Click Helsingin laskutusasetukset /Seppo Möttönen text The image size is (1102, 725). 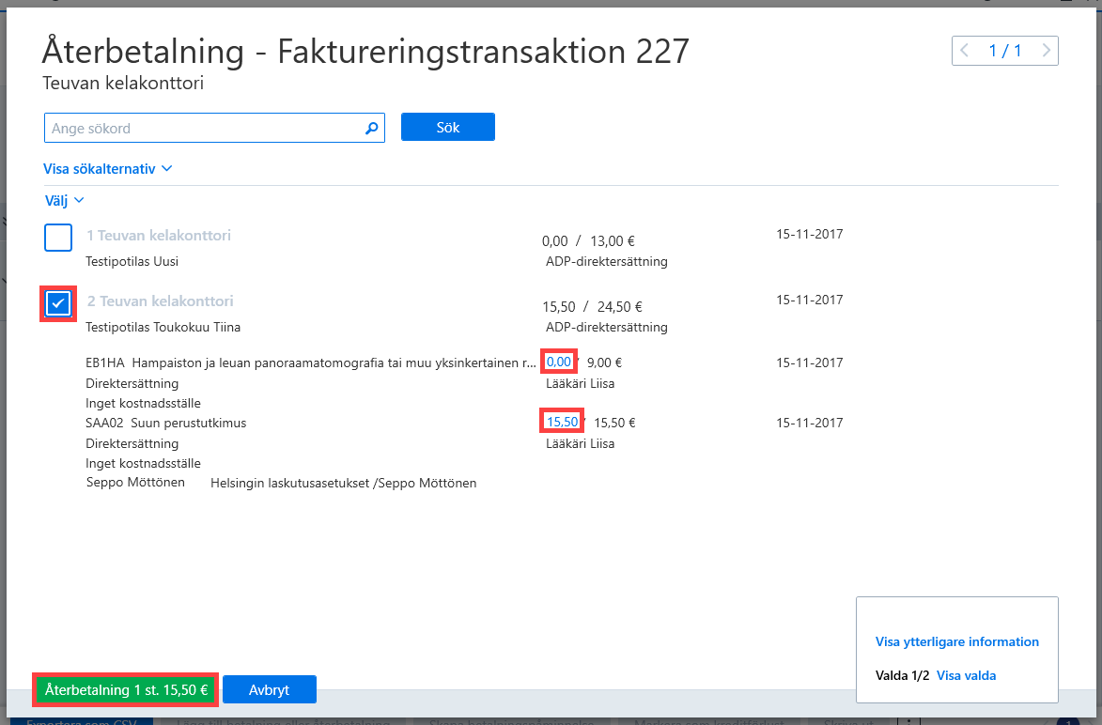344,484
